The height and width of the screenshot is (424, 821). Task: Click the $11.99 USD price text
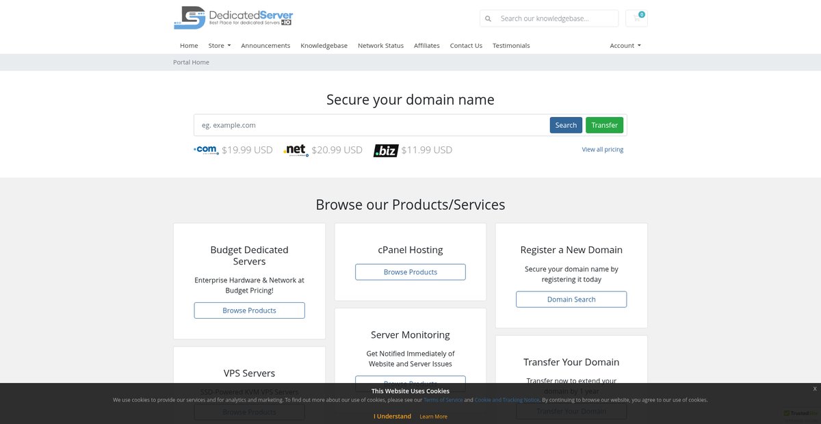click(x=427, y=150)
